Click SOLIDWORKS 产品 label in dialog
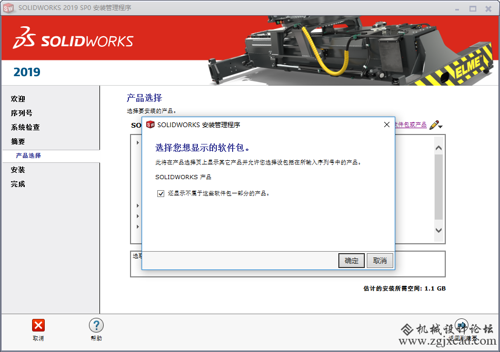The width and height of the screenshot is (500, 352). click(183, 177)
